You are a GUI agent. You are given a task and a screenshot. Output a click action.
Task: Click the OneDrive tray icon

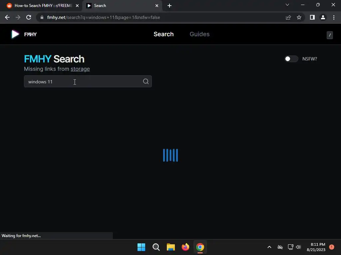coord(280,247)
